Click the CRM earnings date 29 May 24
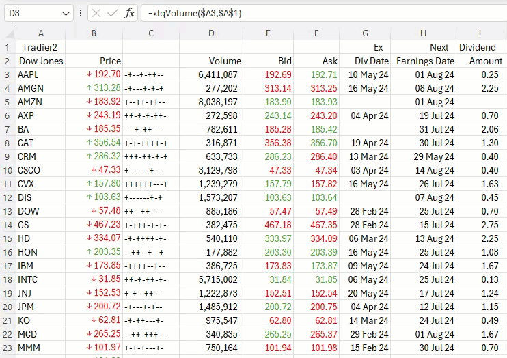 click(x=423, y=156)
